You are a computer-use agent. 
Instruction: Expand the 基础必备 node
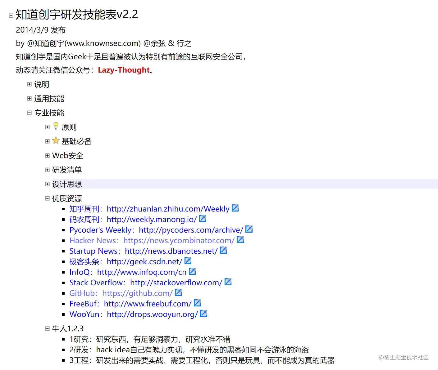tap(48, 141)
